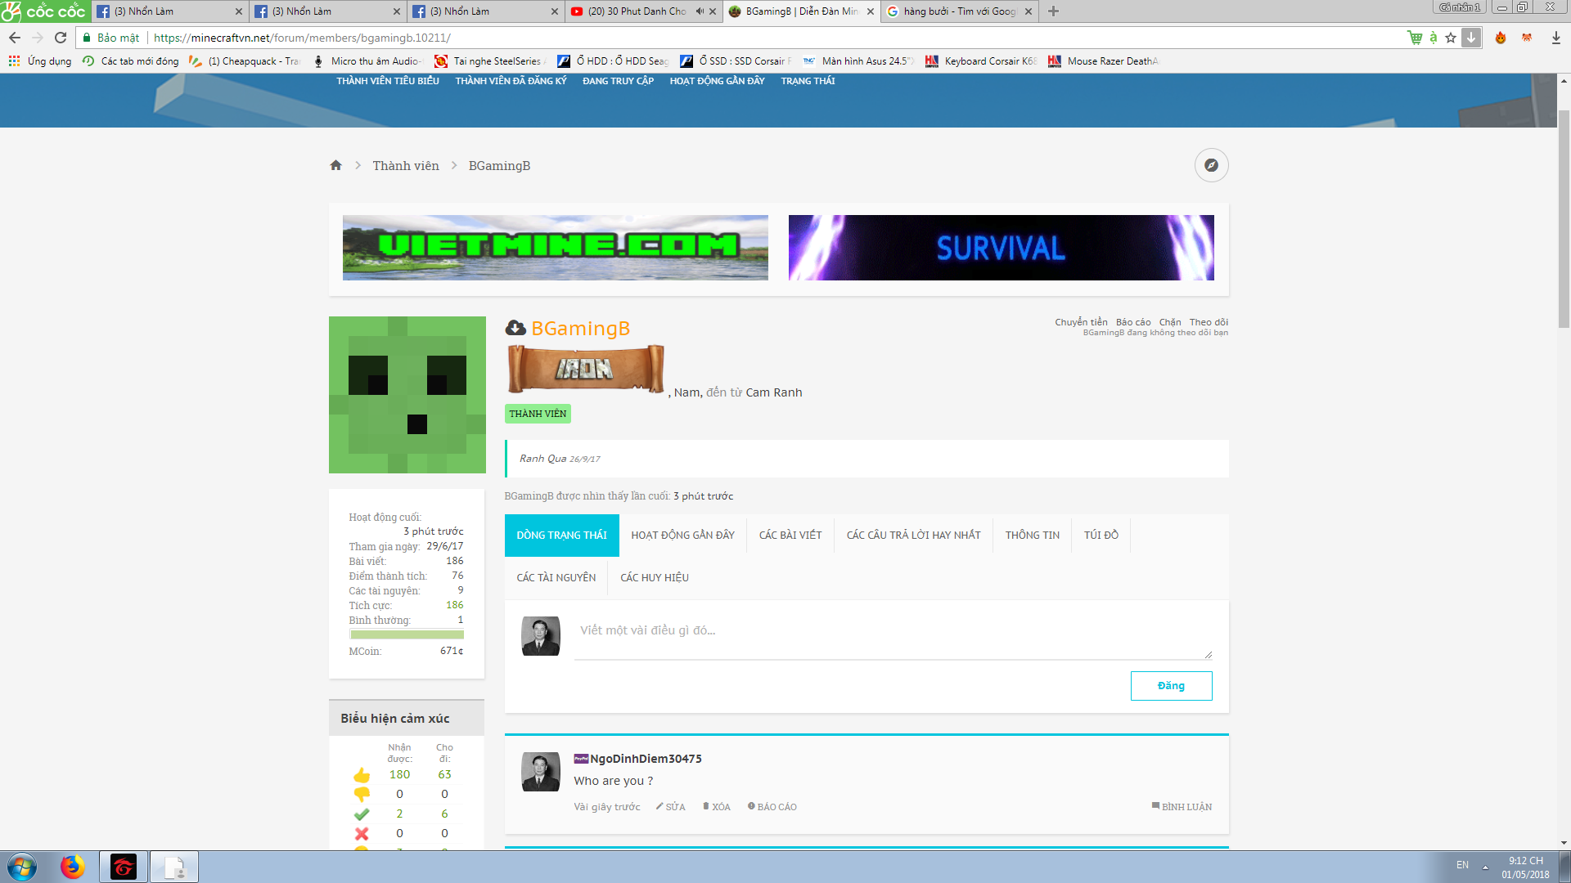Click the VIETMINE.COM banner
This screenshot has height=883, width=1571.
(x=555, y=248)
